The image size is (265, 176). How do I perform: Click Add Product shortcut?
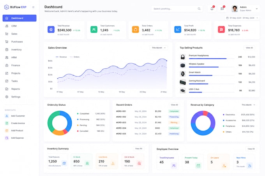[x=14, y=131]
